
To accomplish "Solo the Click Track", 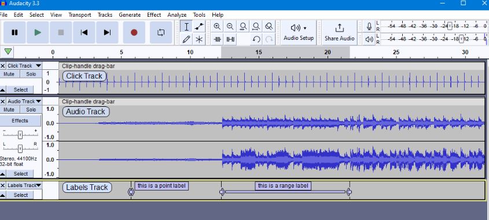I will click(31, 74).
